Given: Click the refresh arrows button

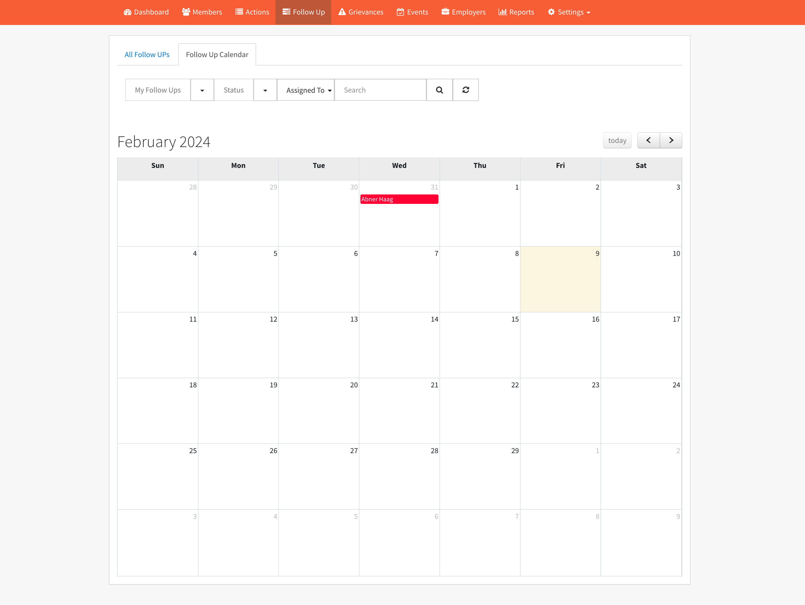Looking at the screenshot, I should point(466,90).
